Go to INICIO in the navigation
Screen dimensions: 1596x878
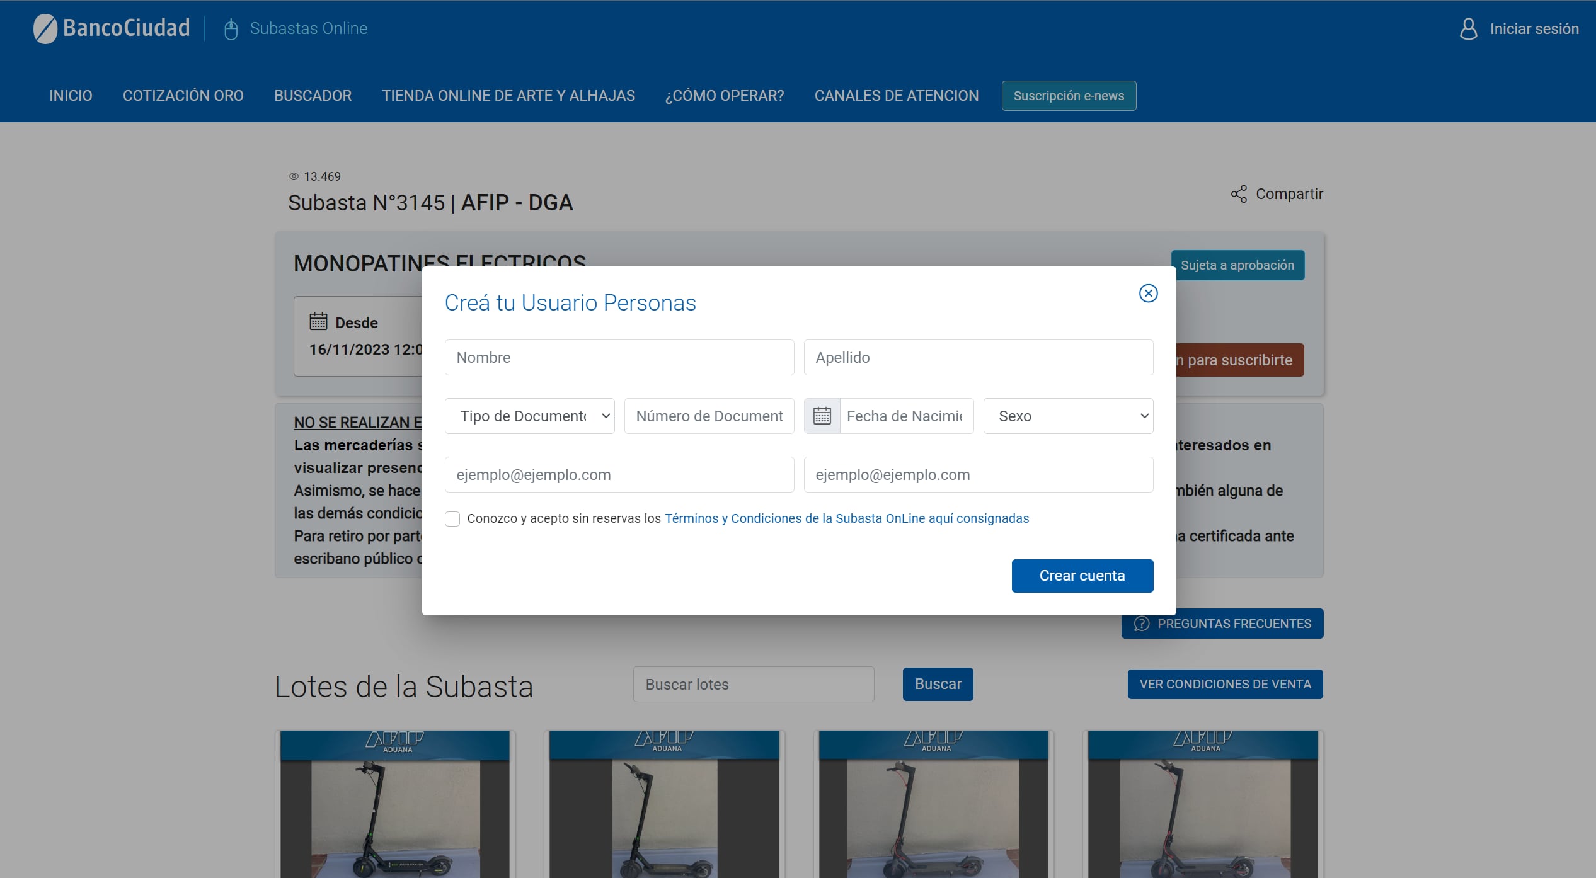(71, 96)
